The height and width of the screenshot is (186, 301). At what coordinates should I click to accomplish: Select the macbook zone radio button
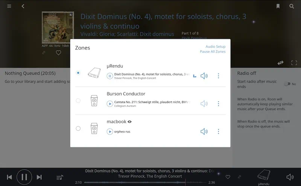click(78, 128)
